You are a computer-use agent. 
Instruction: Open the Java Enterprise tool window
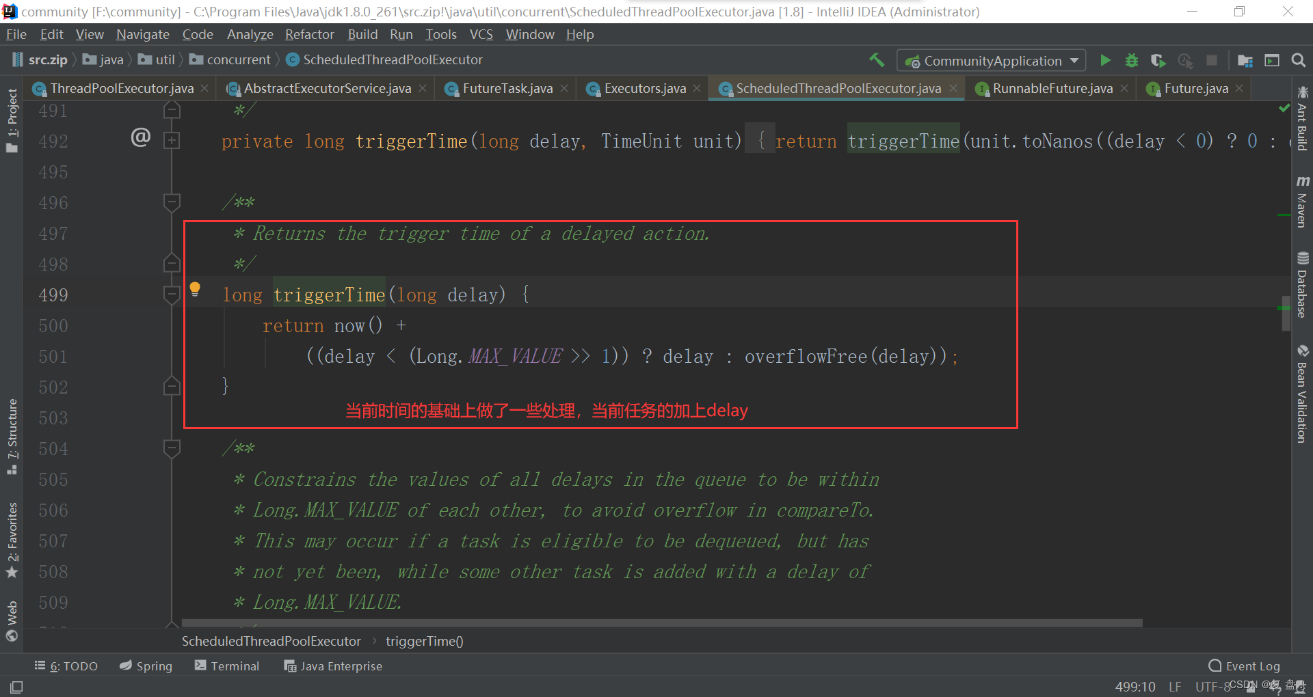[x=333, y=666]
